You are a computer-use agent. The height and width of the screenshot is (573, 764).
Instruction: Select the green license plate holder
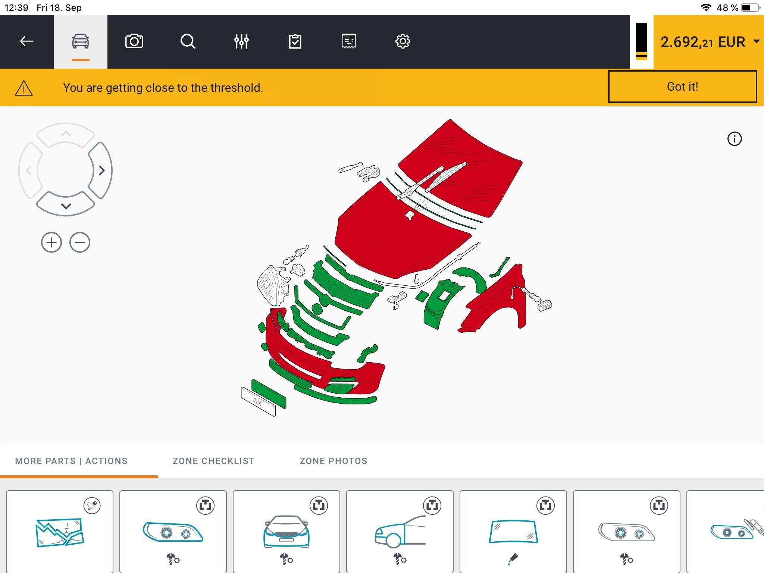[269, 394]
